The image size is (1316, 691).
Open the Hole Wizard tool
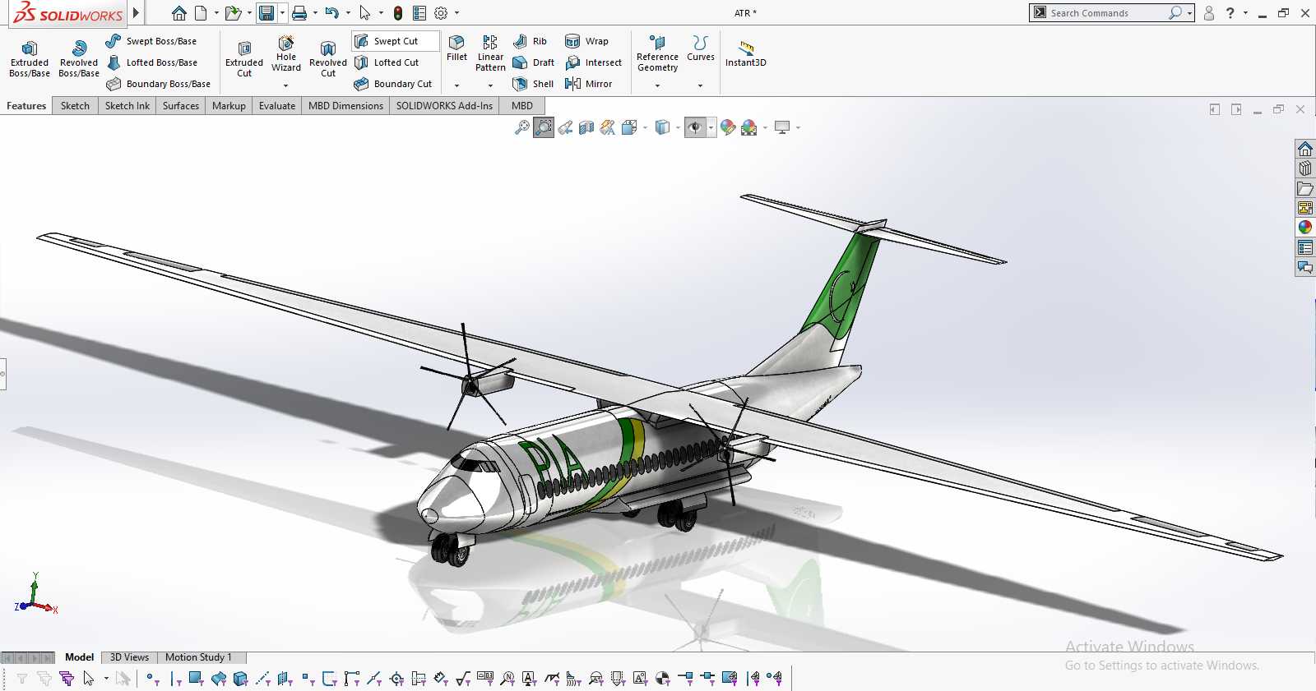pyautogui.click(x=286, y=54)
